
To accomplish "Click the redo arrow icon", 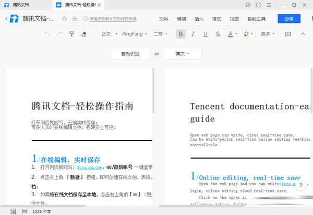I will [x=59, y=34].
